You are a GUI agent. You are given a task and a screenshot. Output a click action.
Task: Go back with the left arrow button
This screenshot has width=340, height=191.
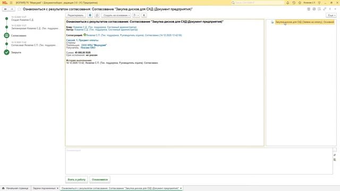(5, 9)
